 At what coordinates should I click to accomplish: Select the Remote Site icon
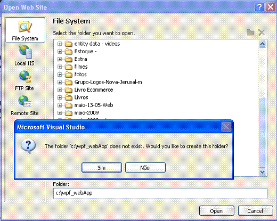tap(25, 101)
